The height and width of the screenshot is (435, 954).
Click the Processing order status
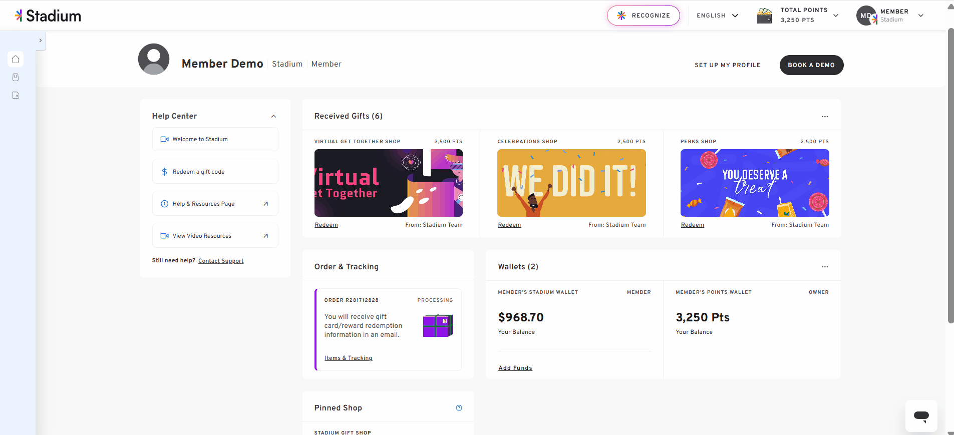click(x=435, y=300)
